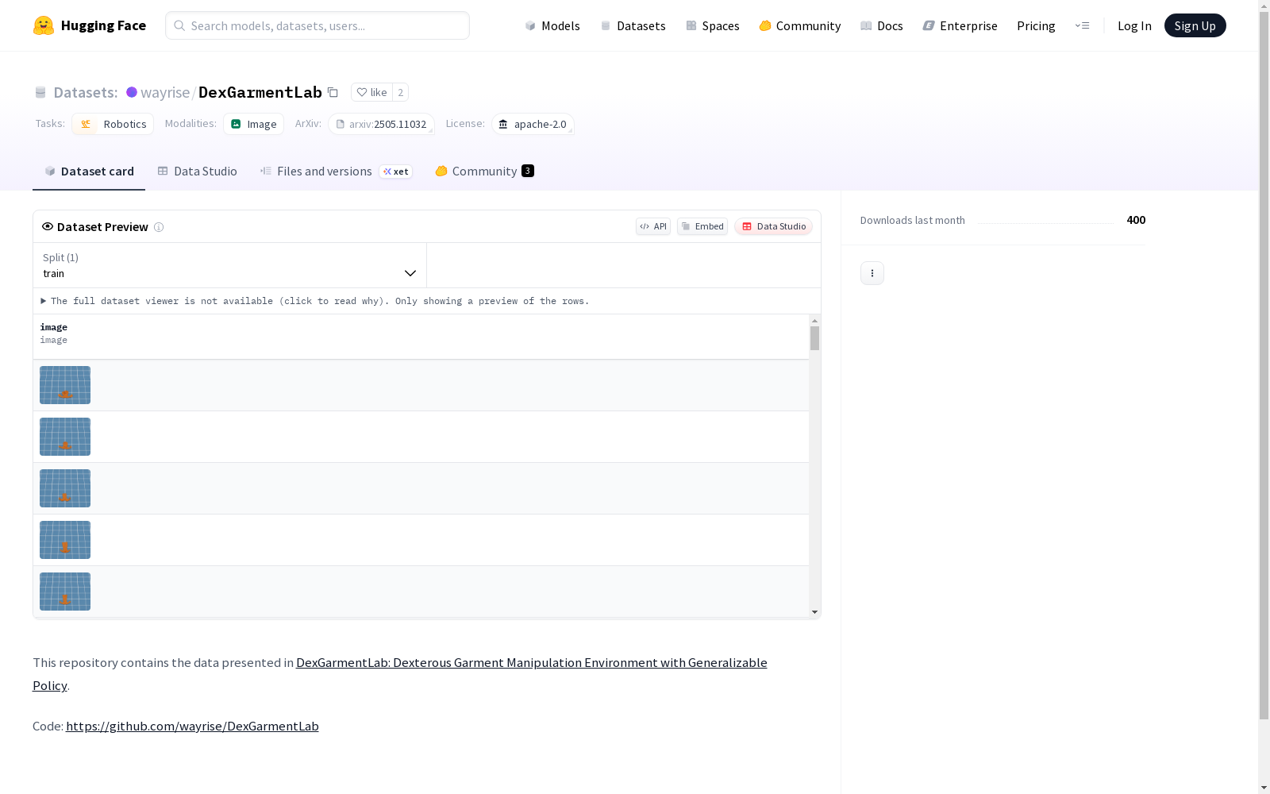The height and width of the screenshot is (794, 1270).
Task: Click the preview table scroll up arrow
Action: point(814,321)
